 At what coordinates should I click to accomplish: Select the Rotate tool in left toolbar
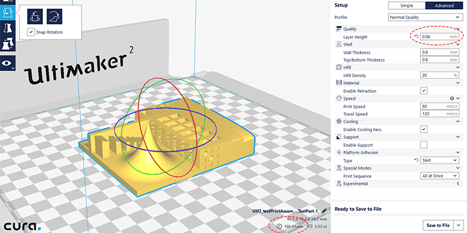pos(7,13)
